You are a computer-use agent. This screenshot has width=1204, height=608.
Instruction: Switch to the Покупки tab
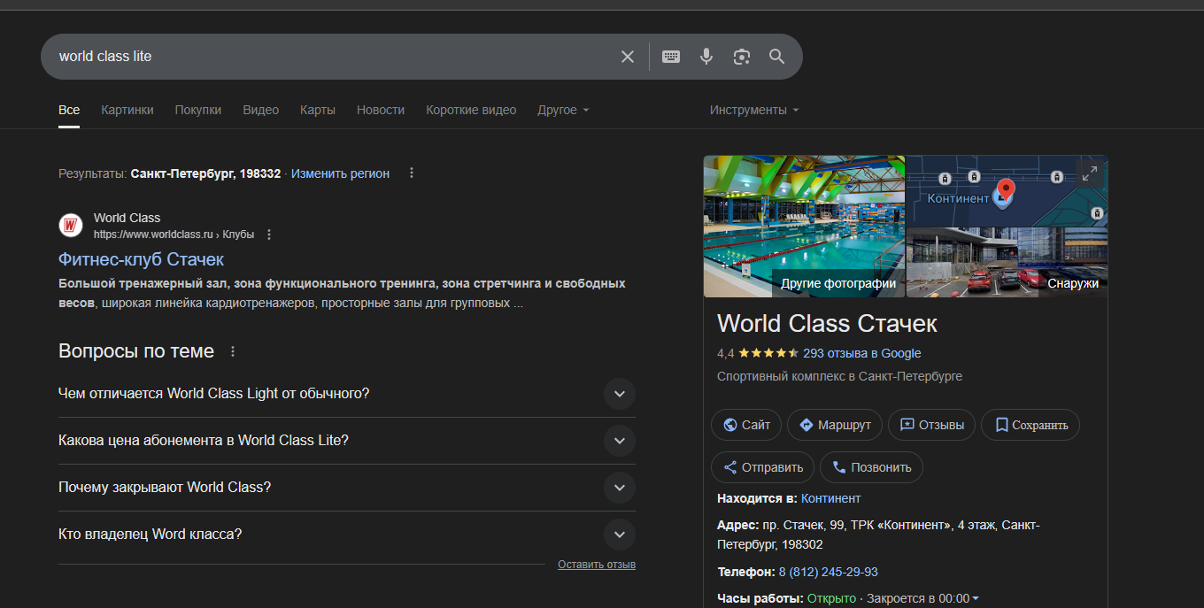(x=198, y=110)
